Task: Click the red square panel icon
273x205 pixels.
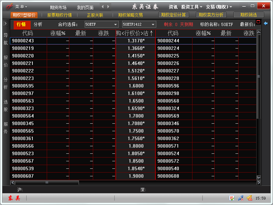Action: (258, 22)
